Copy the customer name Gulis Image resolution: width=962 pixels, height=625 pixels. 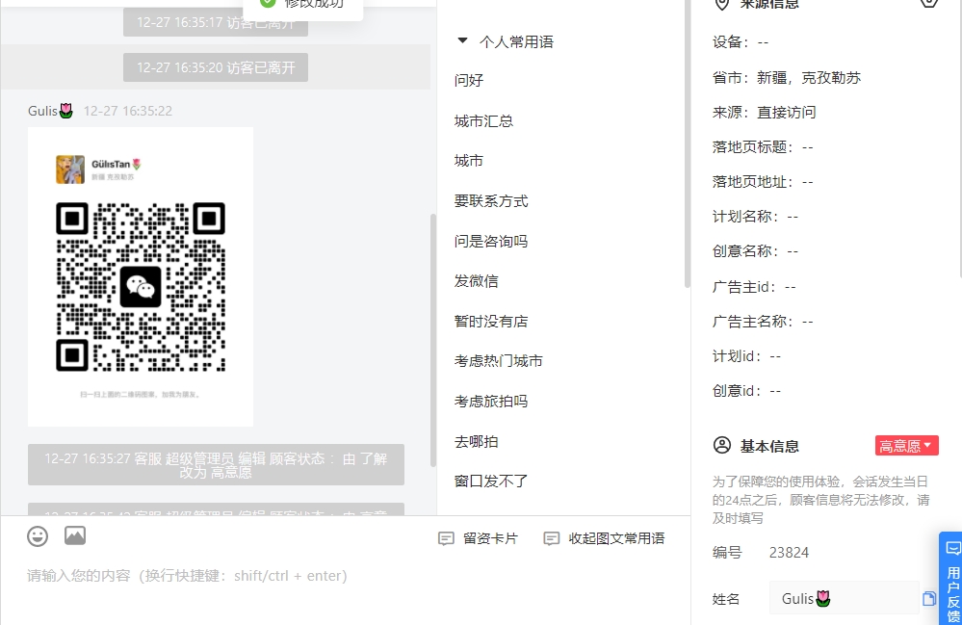pos(929,599)
